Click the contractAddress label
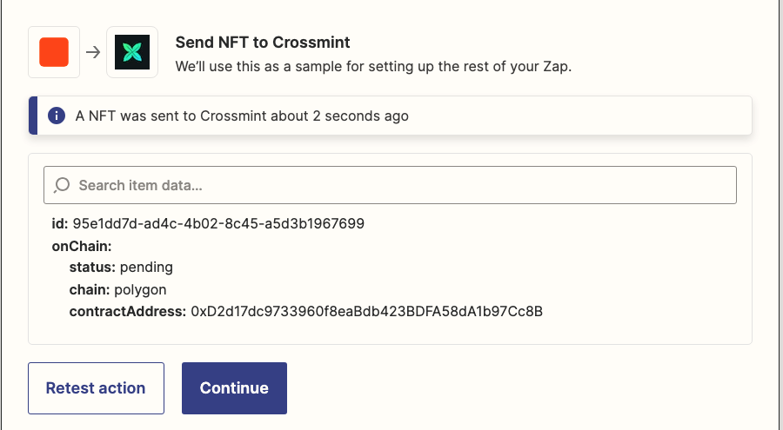This screenshot has height=430, width=783. coord(128,312)
